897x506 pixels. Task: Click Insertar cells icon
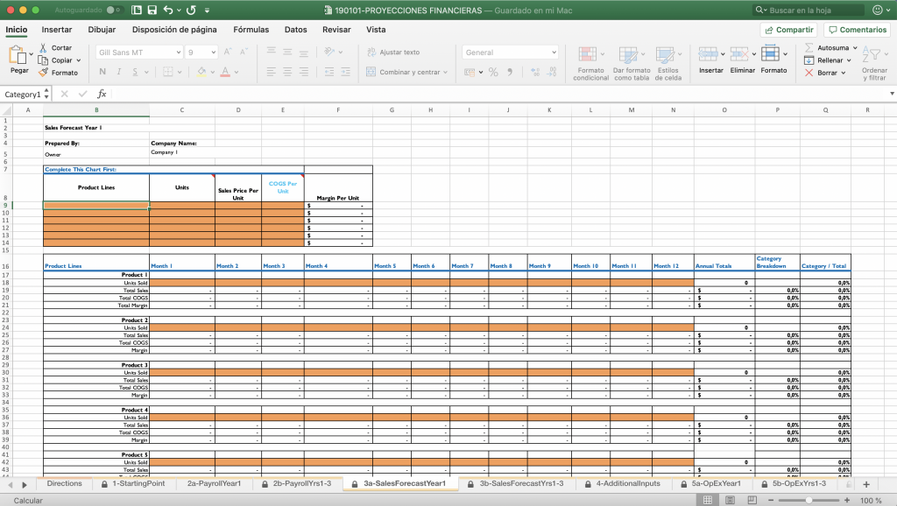[708, 54]
